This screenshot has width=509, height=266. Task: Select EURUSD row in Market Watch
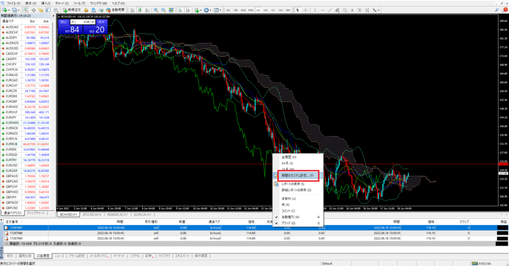(x=26, y=165)
